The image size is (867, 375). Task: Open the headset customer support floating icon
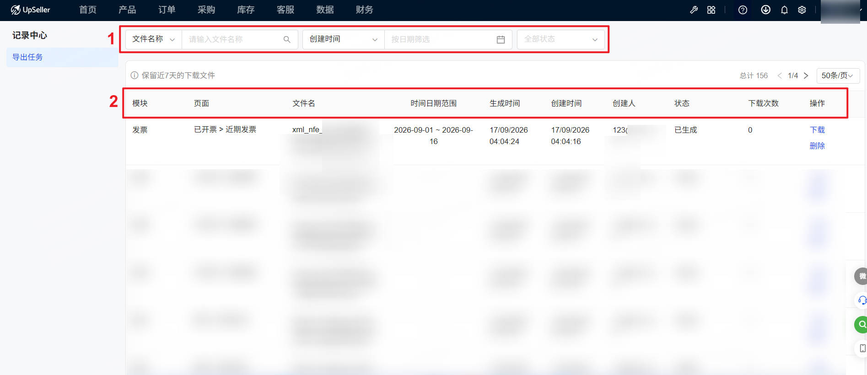tap(862, 300)
